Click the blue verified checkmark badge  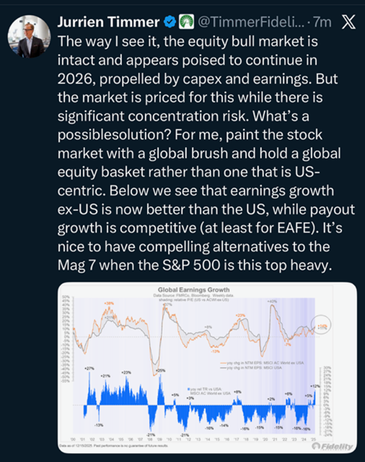click(x=169, y=22)
